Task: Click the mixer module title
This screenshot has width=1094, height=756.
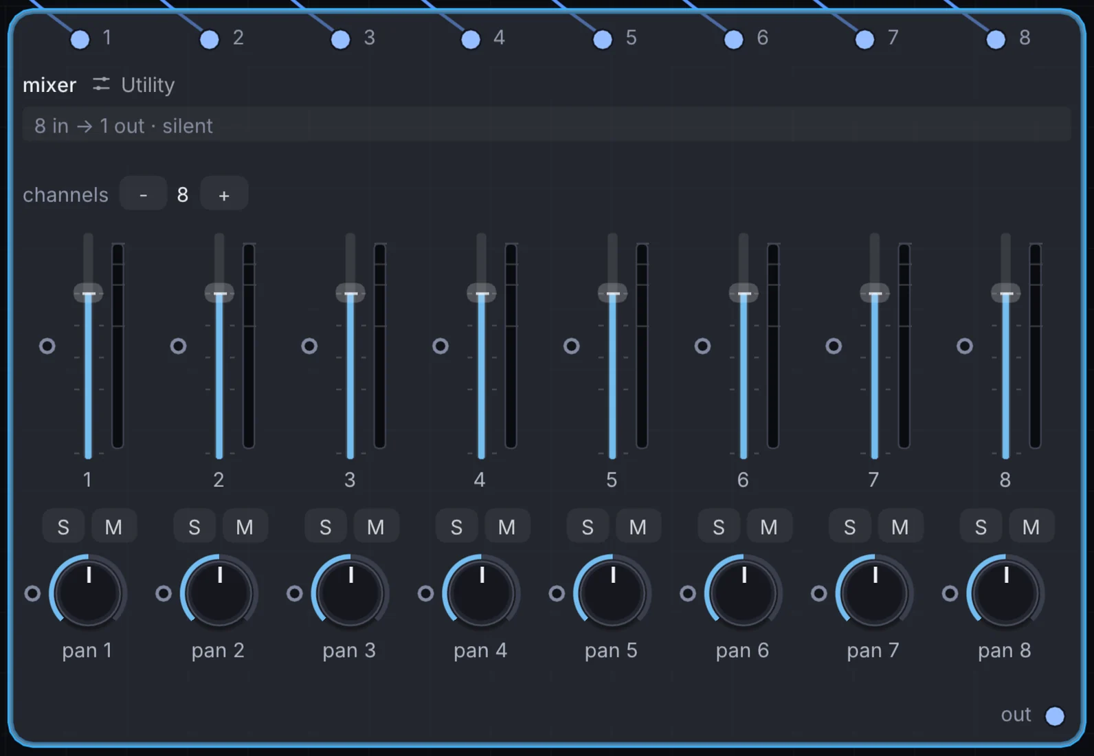Action: coord(49,85)
